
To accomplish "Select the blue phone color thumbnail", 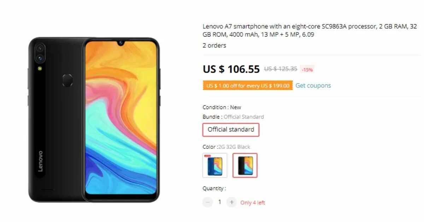I will point(215,165).
